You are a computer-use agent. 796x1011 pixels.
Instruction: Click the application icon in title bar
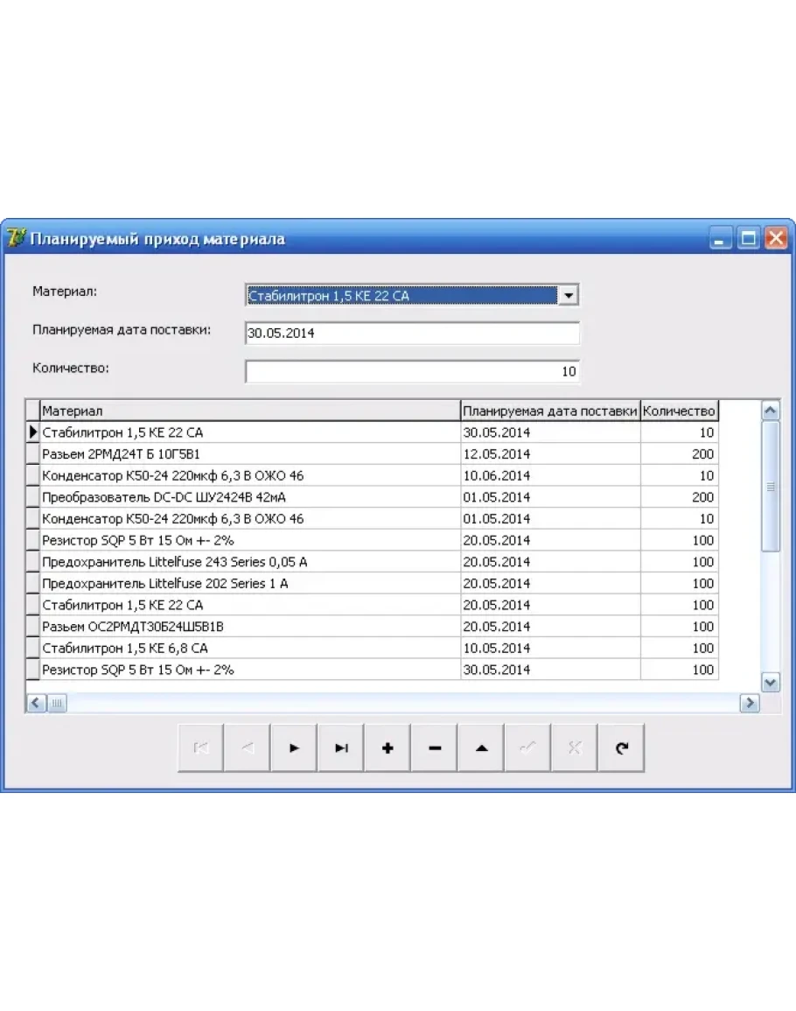click(x=16, y=238)
